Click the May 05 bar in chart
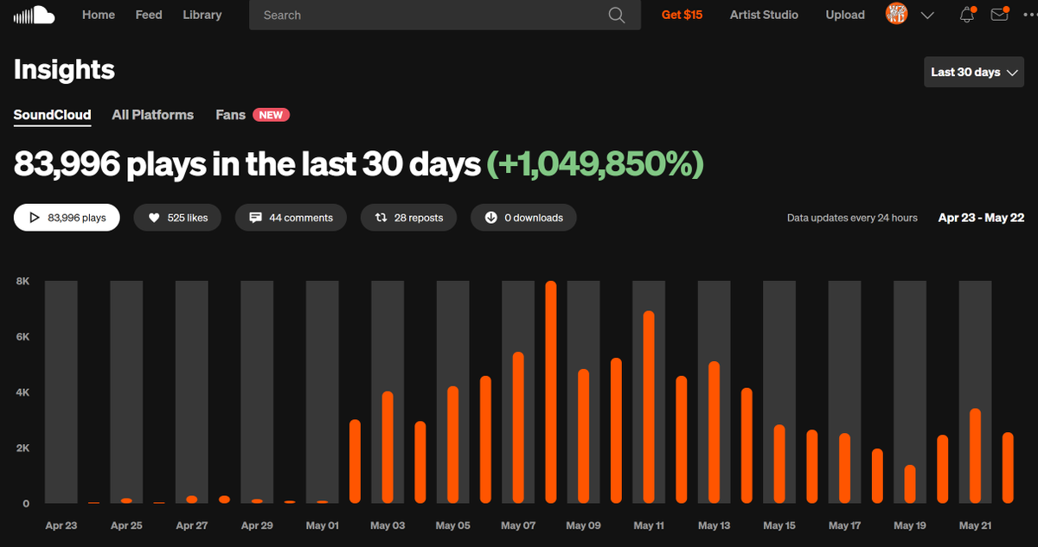1038x547 pixels. coord(452,445)
